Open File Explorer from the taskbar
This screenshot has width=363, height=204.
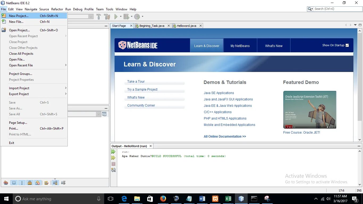pyautogui.click(x=137, y=199)
